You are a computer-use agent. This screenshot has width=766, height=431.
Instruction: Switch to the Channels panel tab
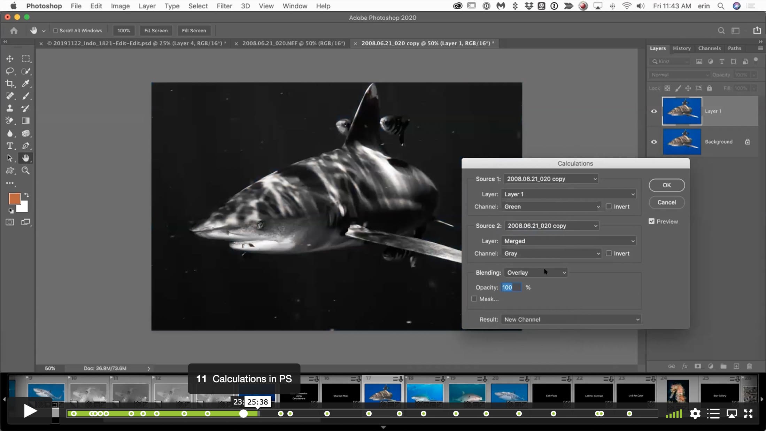709,48
